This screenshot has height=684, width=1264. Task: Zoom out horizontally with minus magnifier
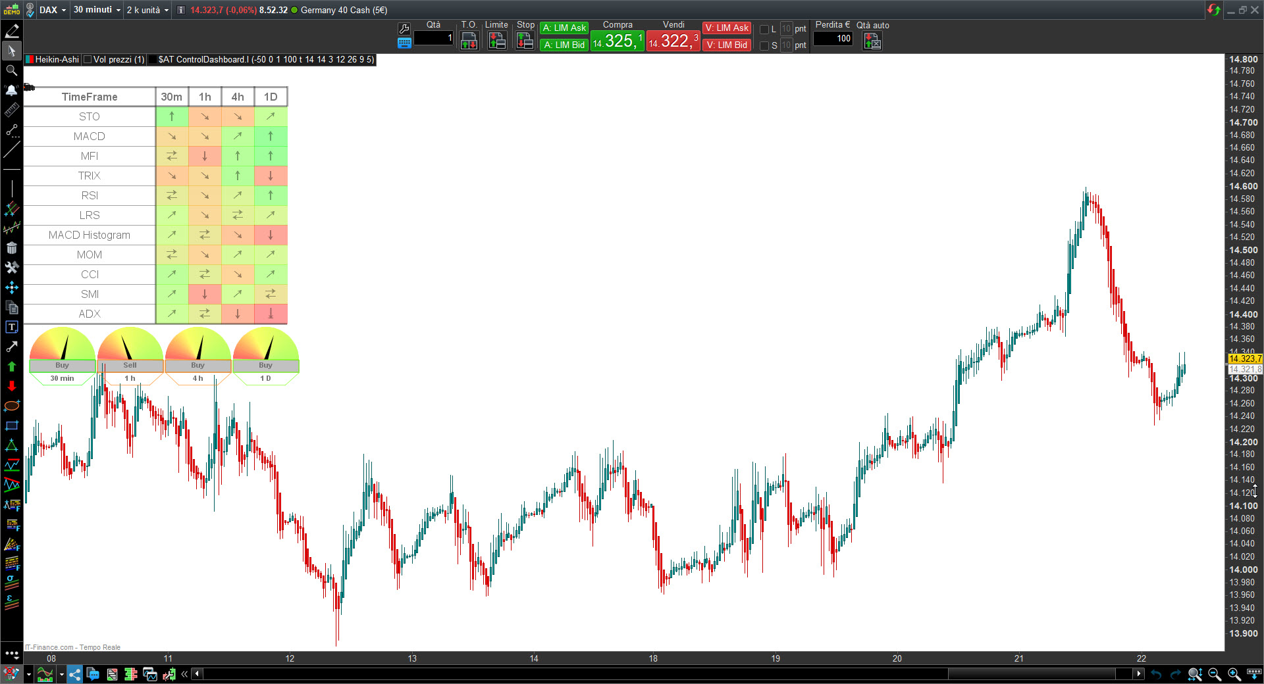1215,674
